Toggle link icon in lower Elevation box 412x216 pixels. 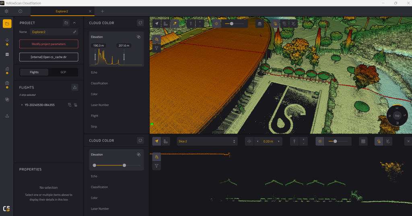point(138,155)
